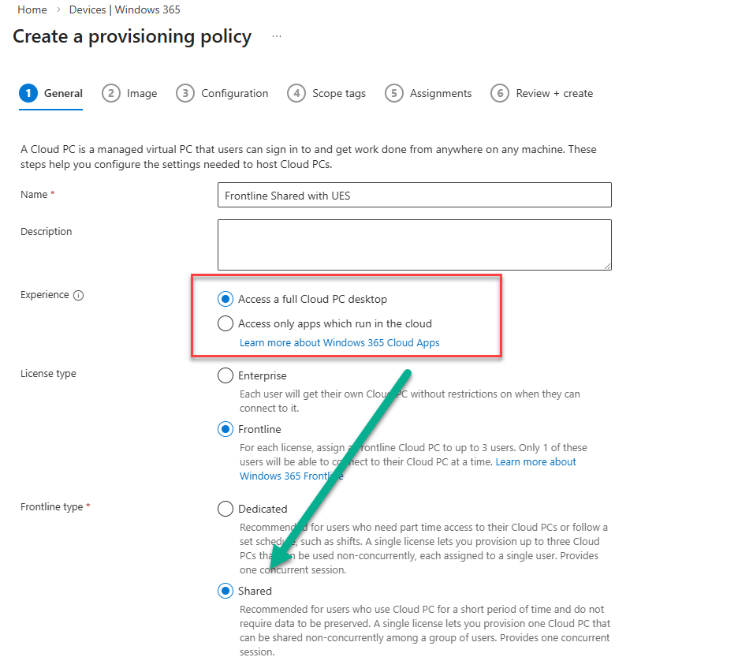The image size is (738, 672).
Task: Switch to the Image tab
Action: pos(142,93)
